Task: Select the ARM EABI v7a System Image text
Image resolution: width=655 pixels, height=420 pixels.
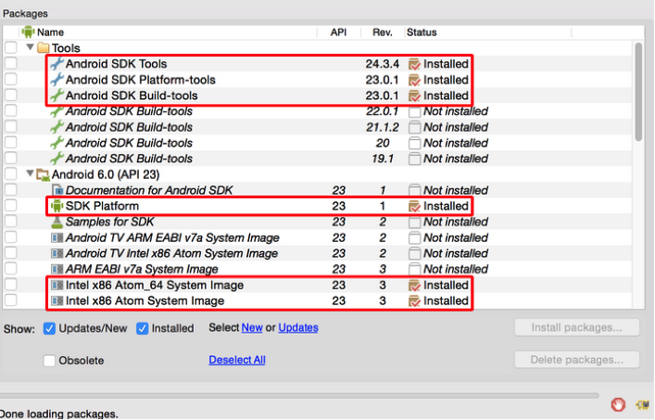Action: pyautogui.click(x=142, y=270)
